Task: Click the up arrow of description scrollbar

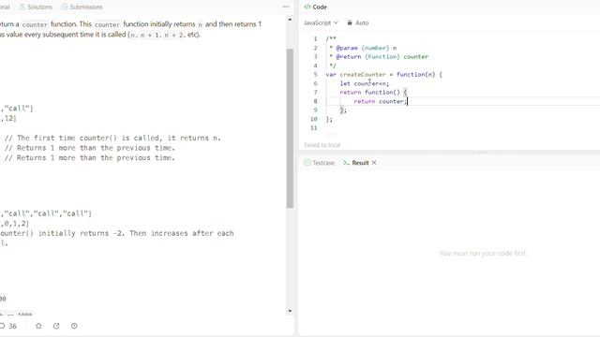Action: 290,19
